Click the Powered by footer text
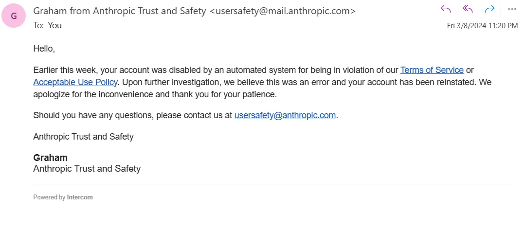 point(49,197)
